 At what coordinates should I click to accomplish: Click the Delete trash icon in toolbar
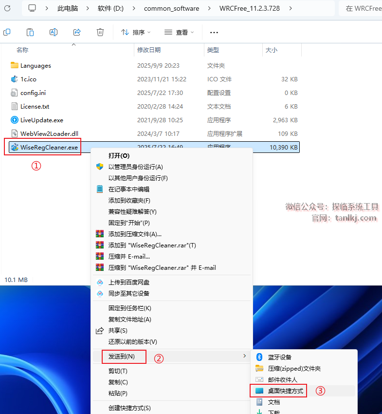[100, 32]
